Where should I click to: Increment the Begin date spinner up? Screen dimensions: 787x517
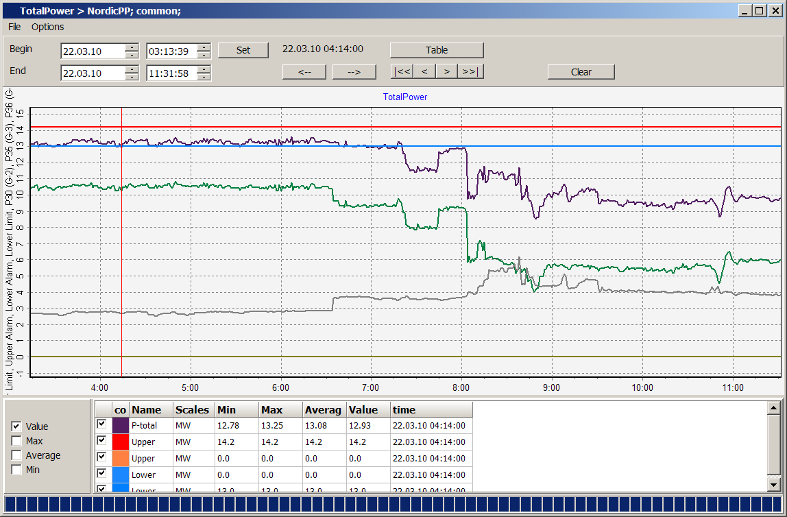coord(132,47)
